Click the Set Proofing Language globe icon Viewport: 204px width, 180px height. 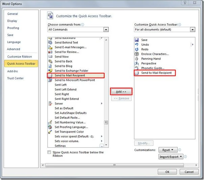(x=50, y=127)
